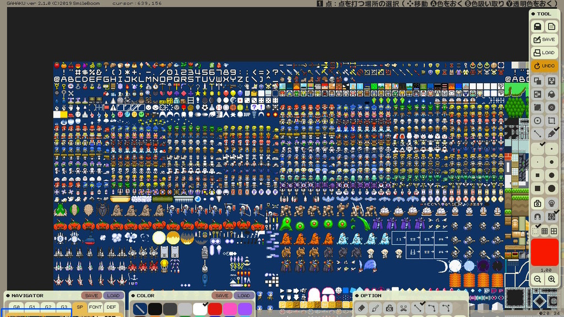Select the large square brush shape
Screen dimensions: 564x317
click(538, 189)
